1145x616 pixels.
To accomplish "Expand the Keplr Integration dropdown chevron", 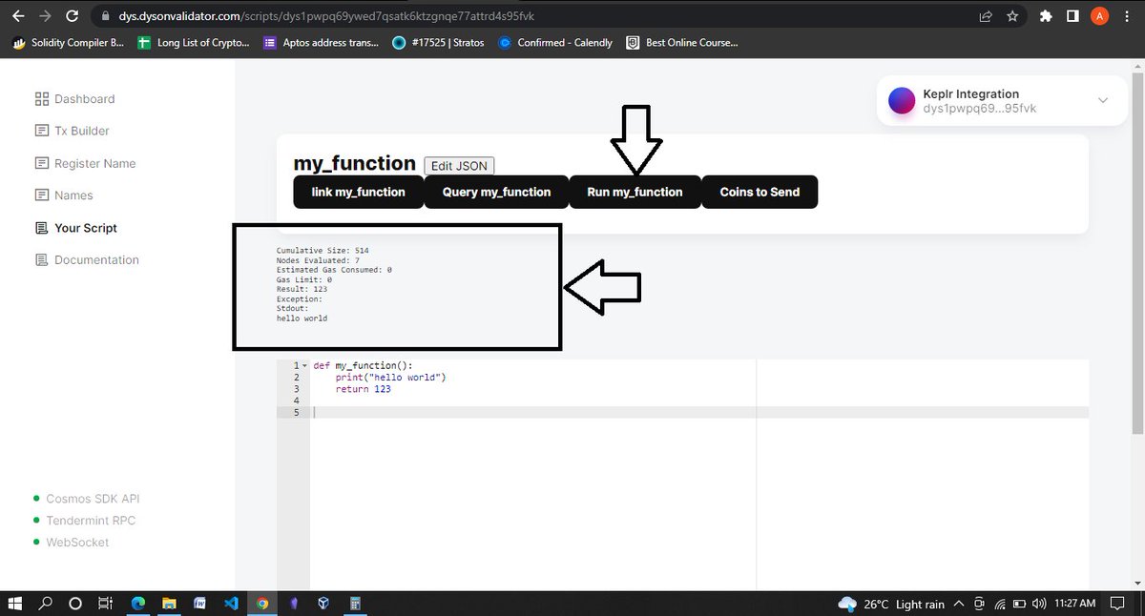I will pos(1103,100).
